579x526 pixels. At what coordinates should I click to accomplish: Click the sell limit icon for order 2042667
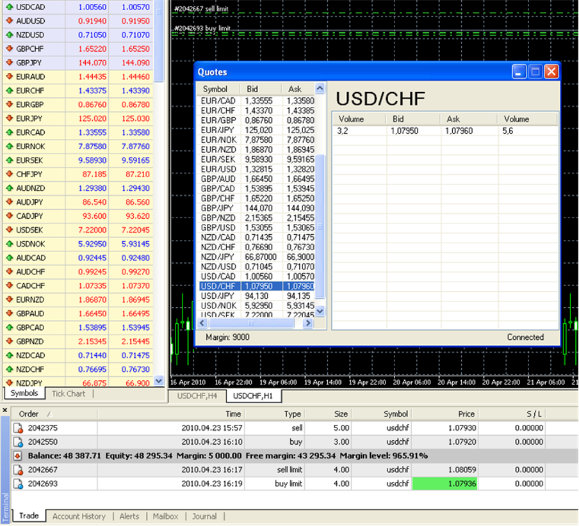tap(18, 470)
